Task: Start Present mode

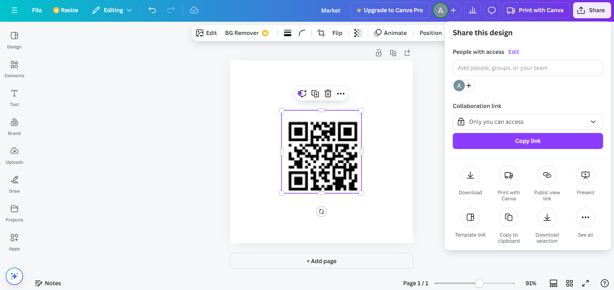Action: click(x=586, y=180)
